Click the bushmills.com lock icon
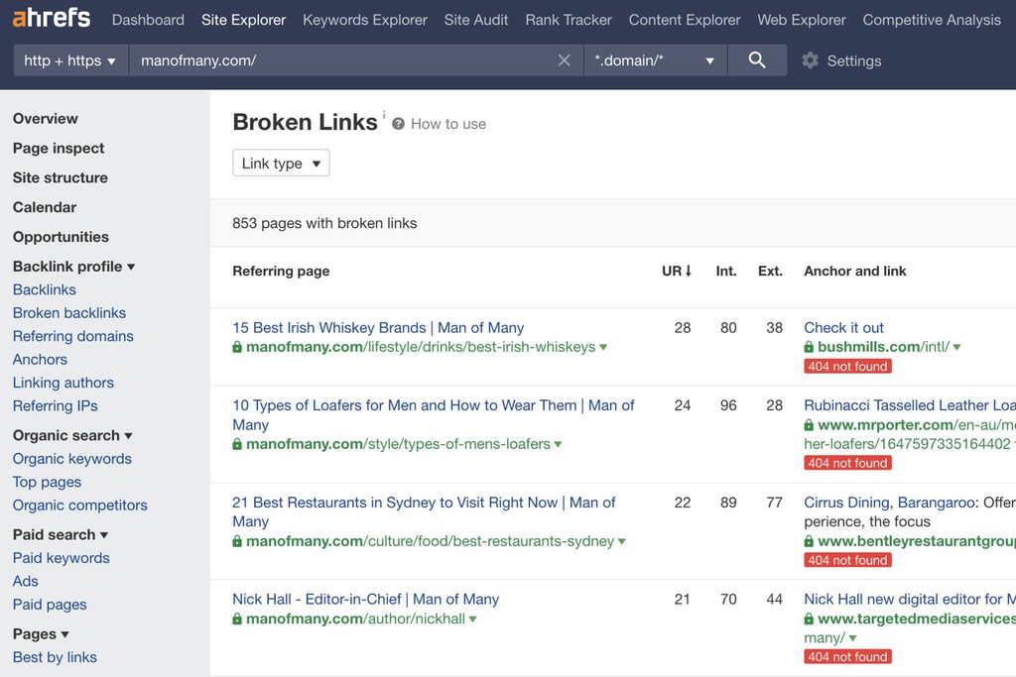 (x=809, y=348)
